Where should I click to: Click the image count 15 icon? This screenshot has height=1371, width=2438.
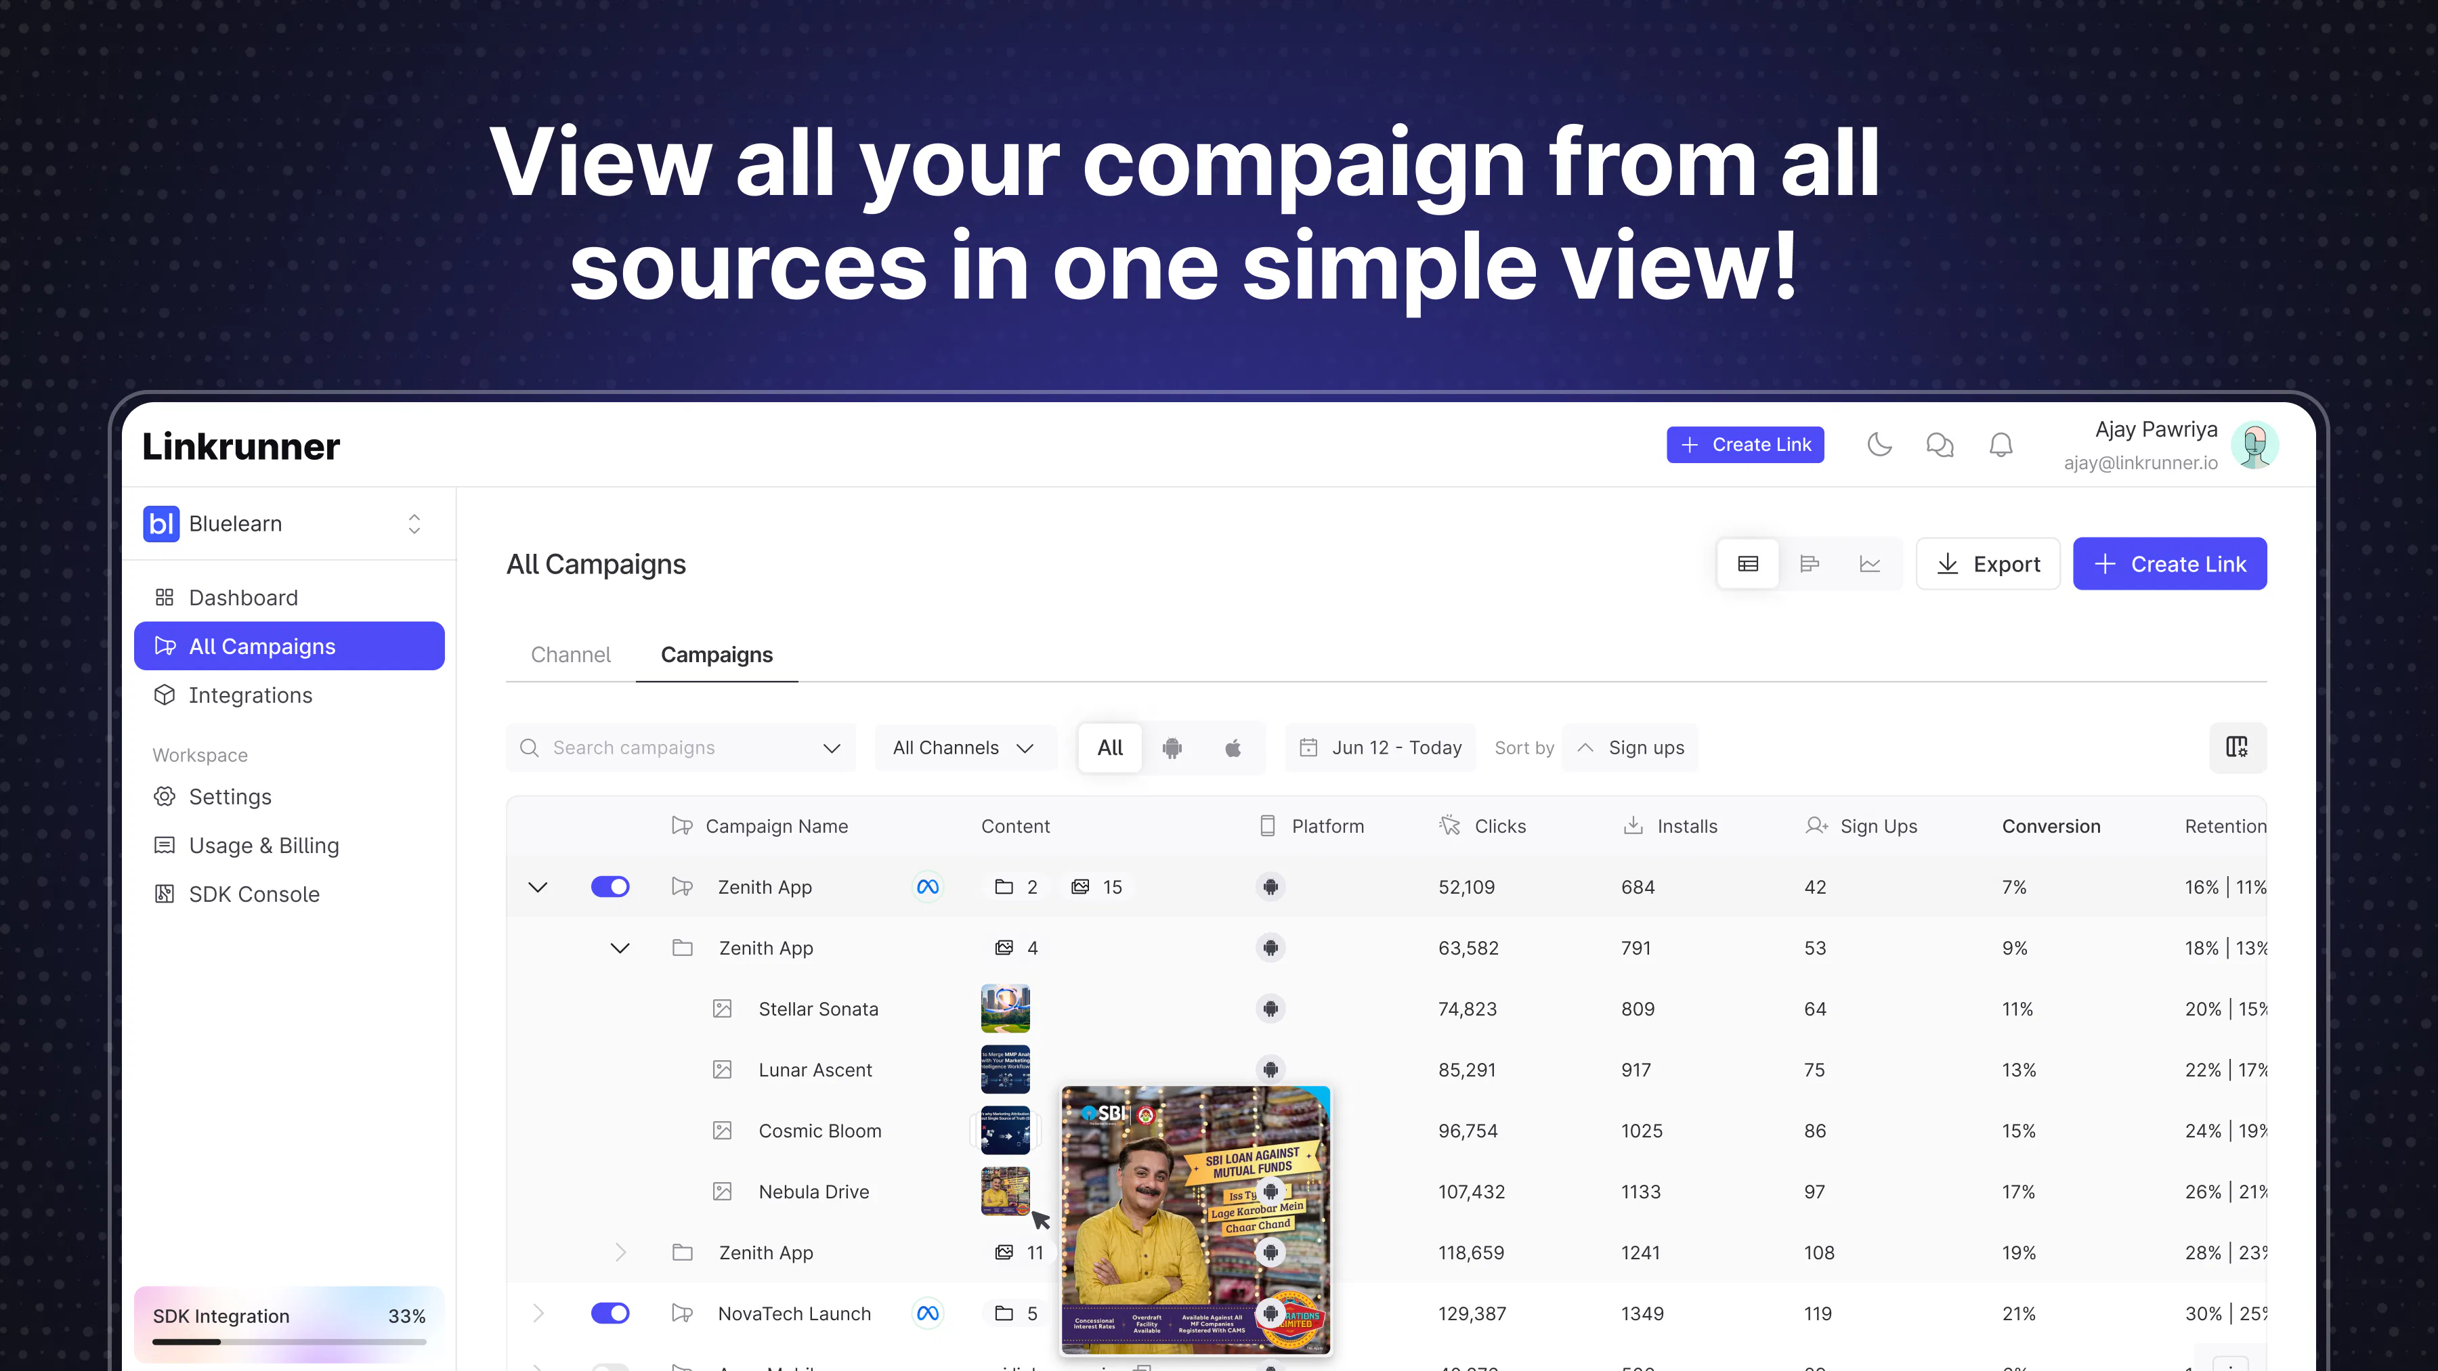pos(1080,888)
